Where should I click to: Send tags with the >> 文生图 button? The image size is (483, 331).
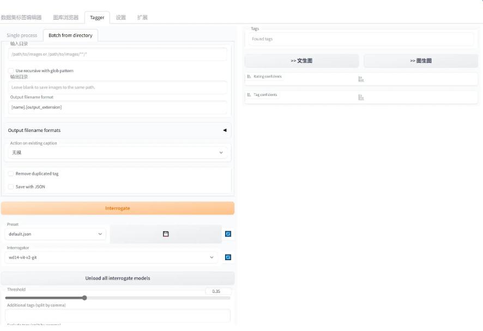301,61
